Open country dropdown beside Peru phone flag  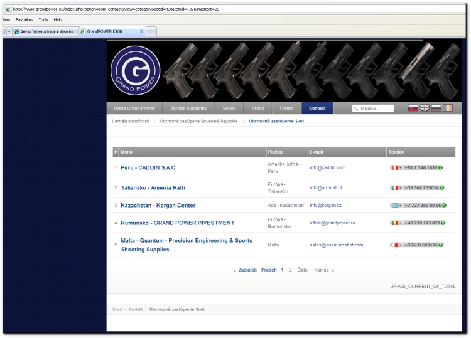[401, 168]
